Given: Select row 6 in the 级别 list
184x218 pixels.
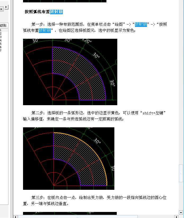Looking at the screenshot, I should pyautogui.click(x=4, y=47).
